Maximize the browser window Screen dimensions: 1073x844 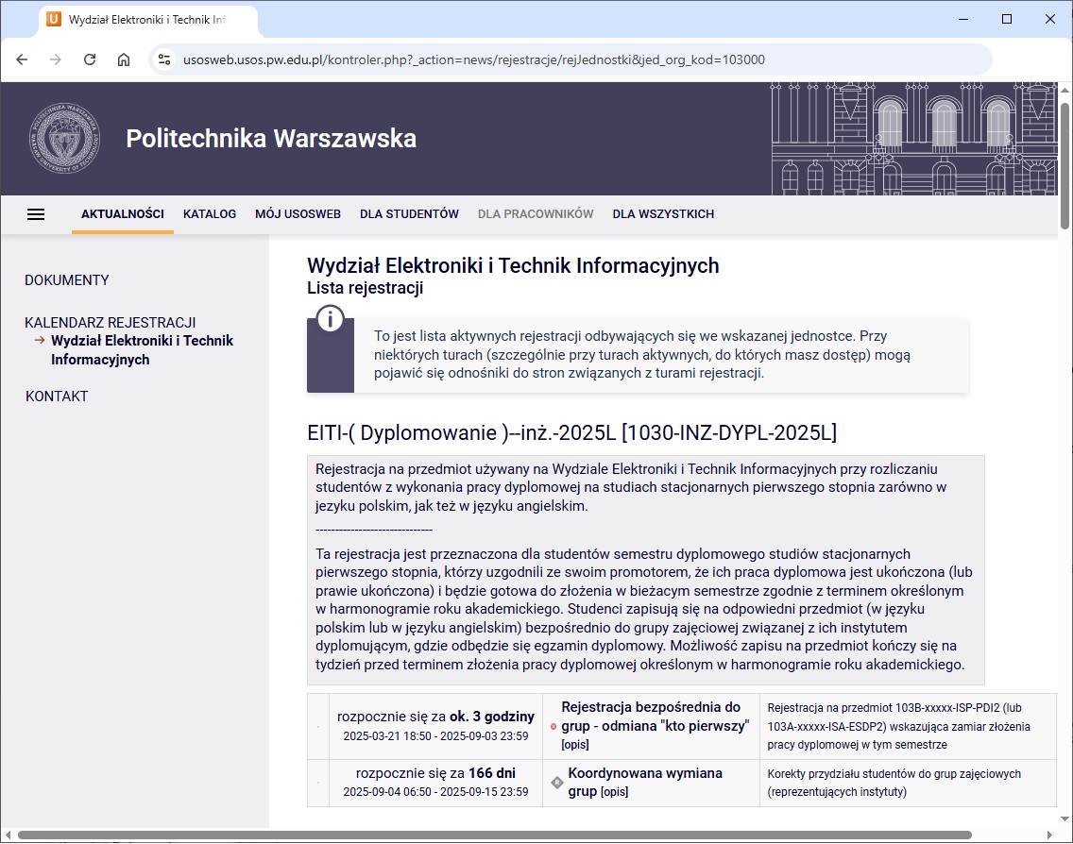tap(1007, 19)
